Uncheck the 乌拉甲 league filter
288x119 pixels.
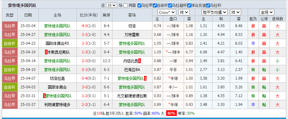[139, 6]
